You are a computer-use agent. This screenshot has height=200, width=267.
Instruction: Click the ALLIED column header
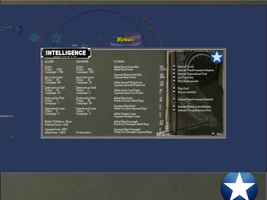coord(49,61)
